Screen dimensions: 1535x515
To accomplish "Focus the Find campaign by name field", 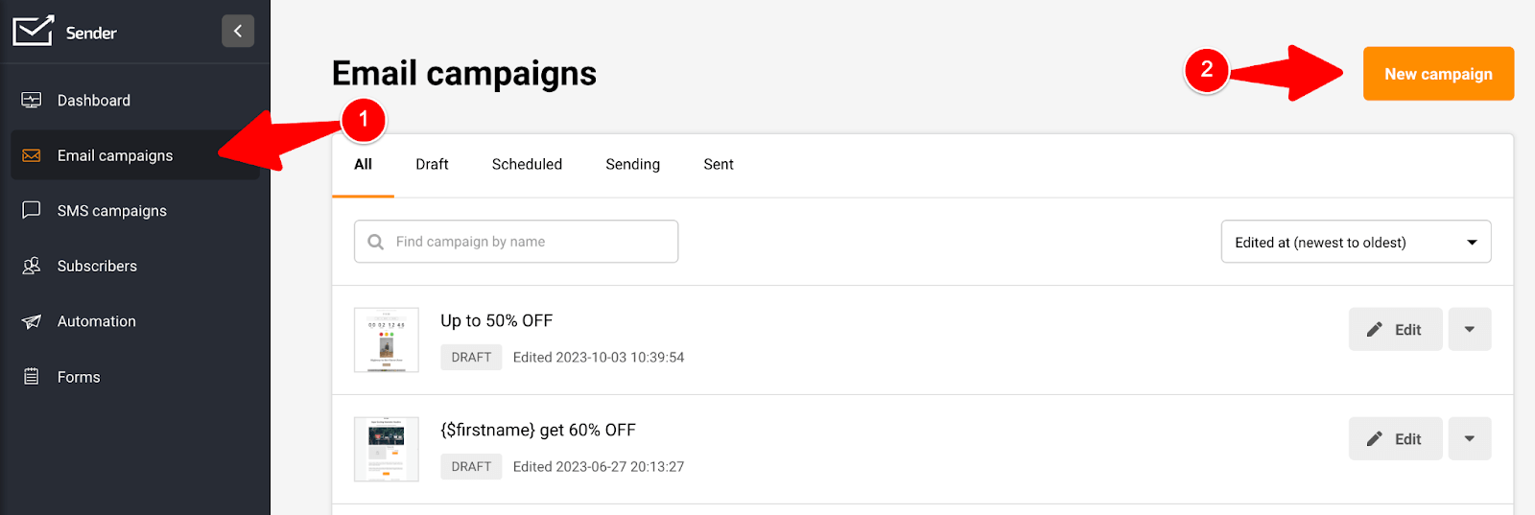I will tap(516, 242).
